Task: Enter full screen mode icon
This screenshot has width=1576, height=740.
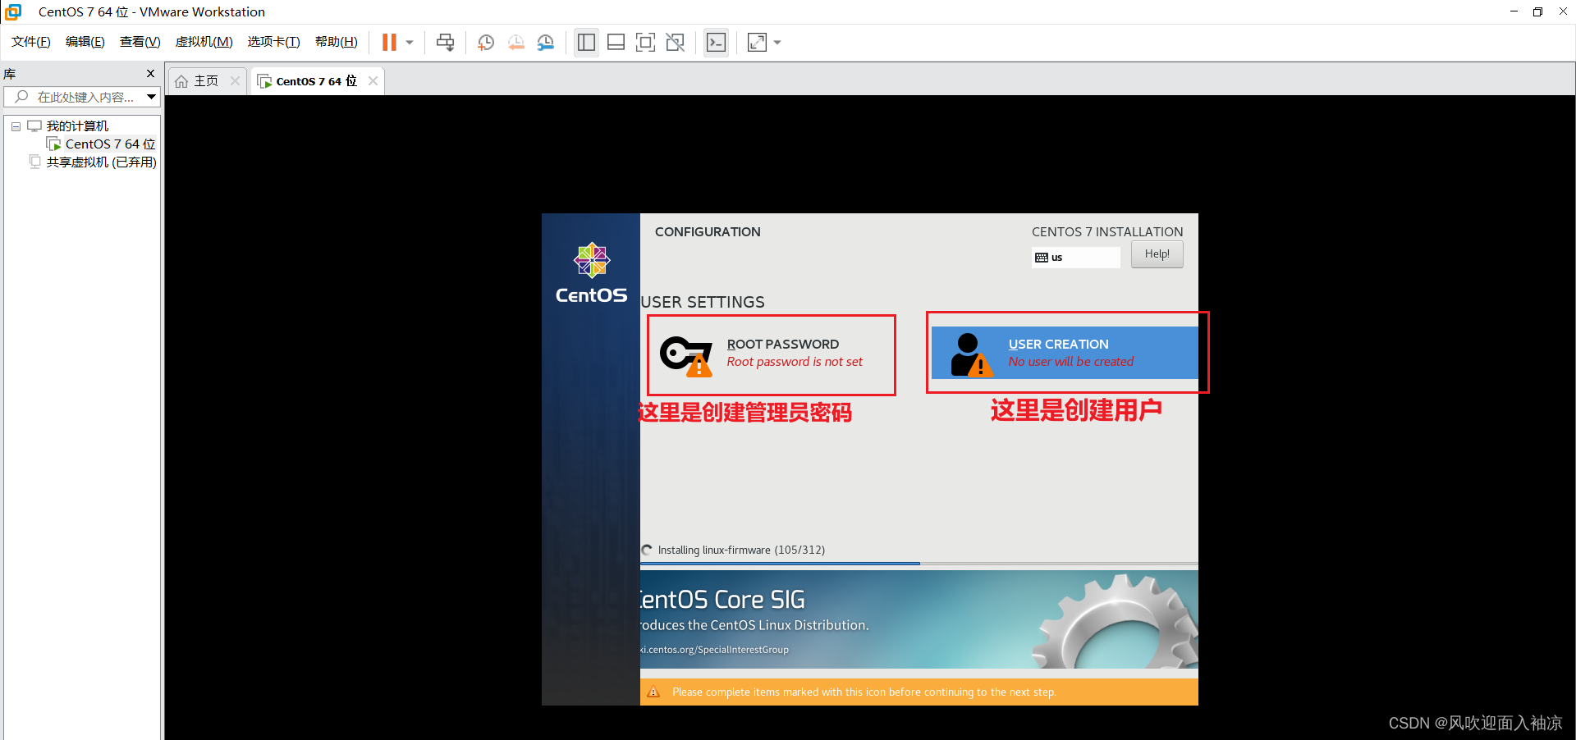Action: point(646,43)
